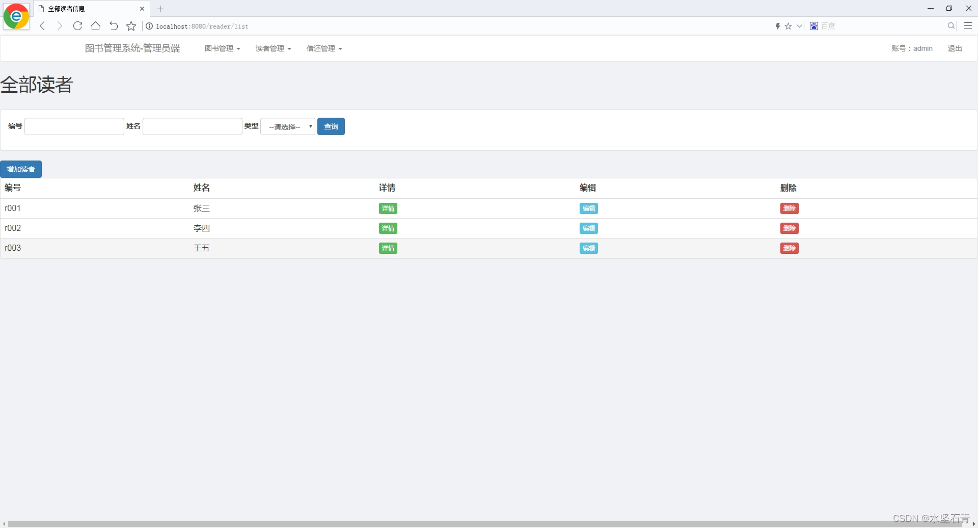
Task: Click 编辑 for reader r003
Action: 589,248
